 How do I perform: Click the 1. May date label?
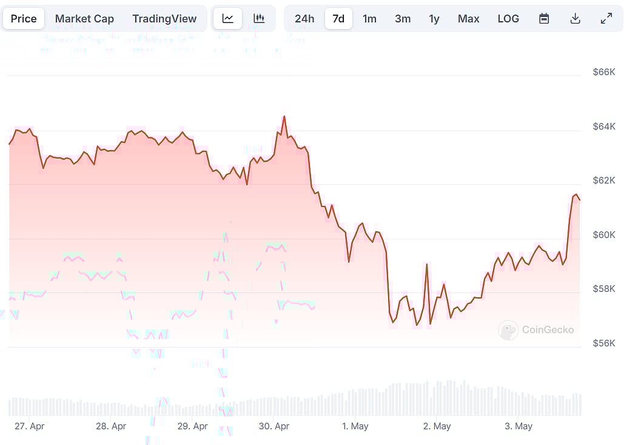coord(355,426)
